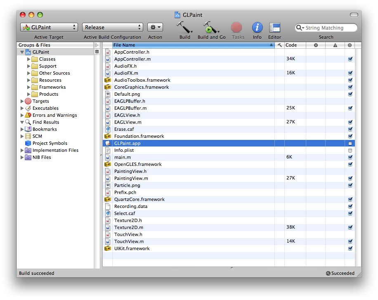Uncheck target checkbox for CoreGraphics.framework
This screenshot has width=378, height=300.
350,87
